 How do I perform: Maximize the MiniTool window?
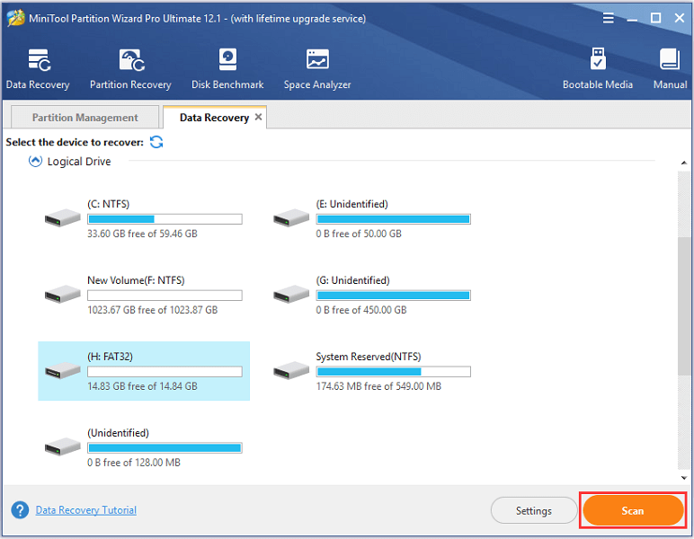656,18
